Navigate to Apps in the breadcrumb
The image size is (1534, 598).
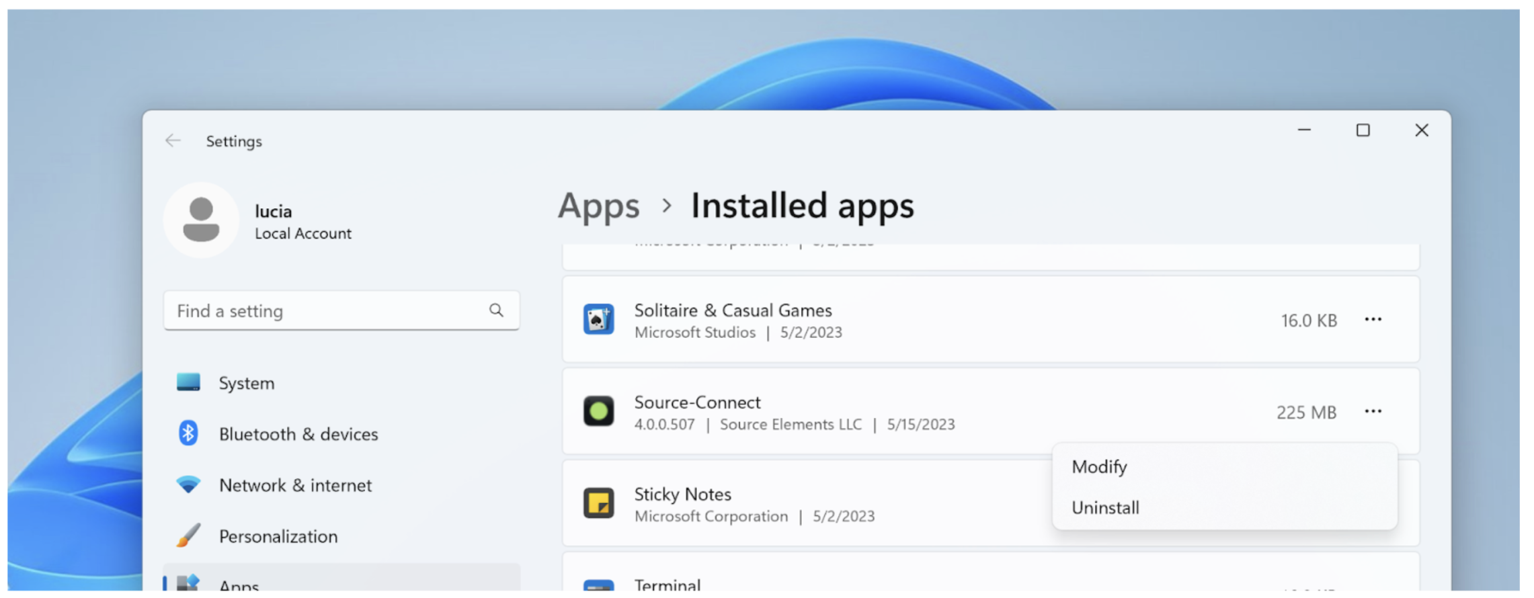[x=598, y=206]
